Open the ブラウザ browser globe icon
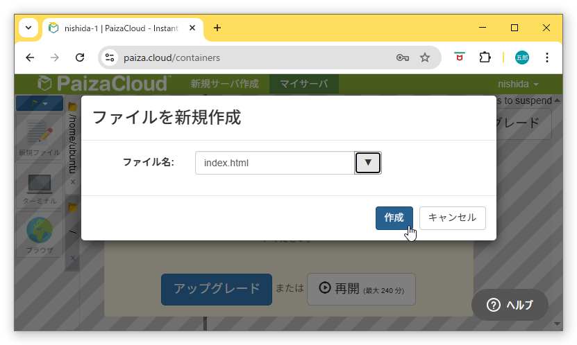The width and height of the screenshot is (577, 345). tap(40, 235)
